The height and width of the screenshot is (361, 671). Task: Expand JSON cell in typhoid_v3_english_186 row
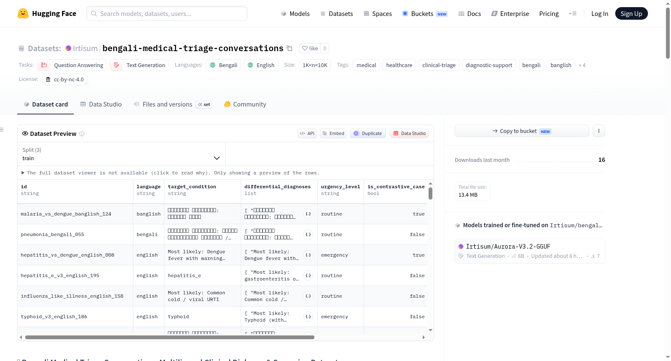(308, 317)
